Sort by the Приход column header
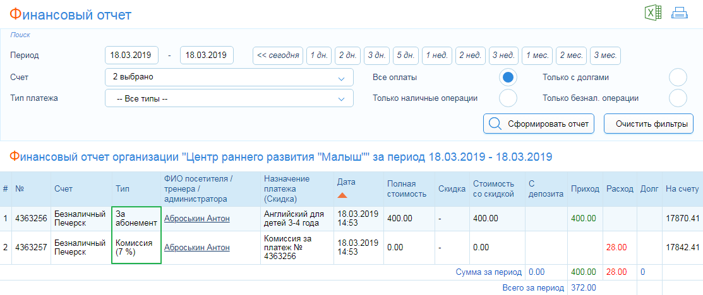The height and width of the screenshot is (295, 703). [585, 189]
